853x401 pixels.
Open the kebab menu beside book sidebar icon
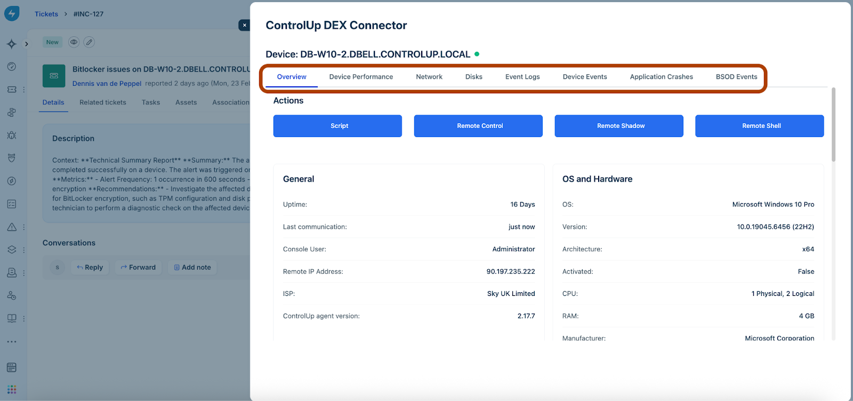pyautogui.click(x=23, y=318)
